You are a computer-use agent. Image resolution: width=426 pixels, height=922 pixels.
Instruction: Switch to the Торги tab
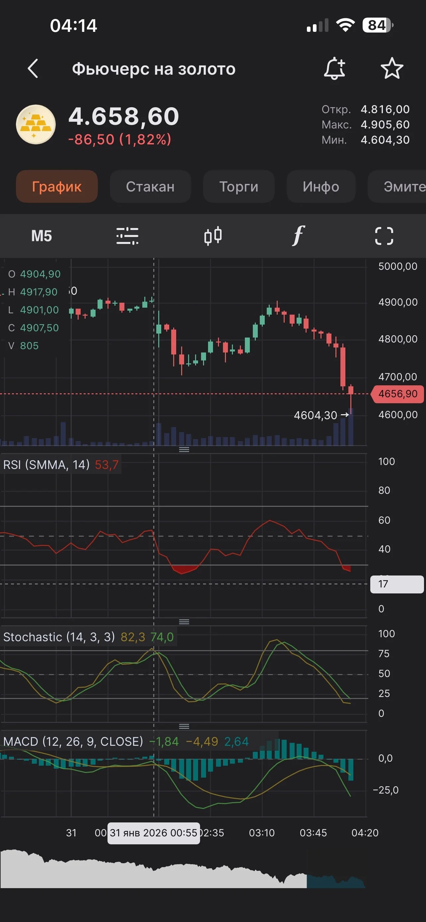pos(239,187)
